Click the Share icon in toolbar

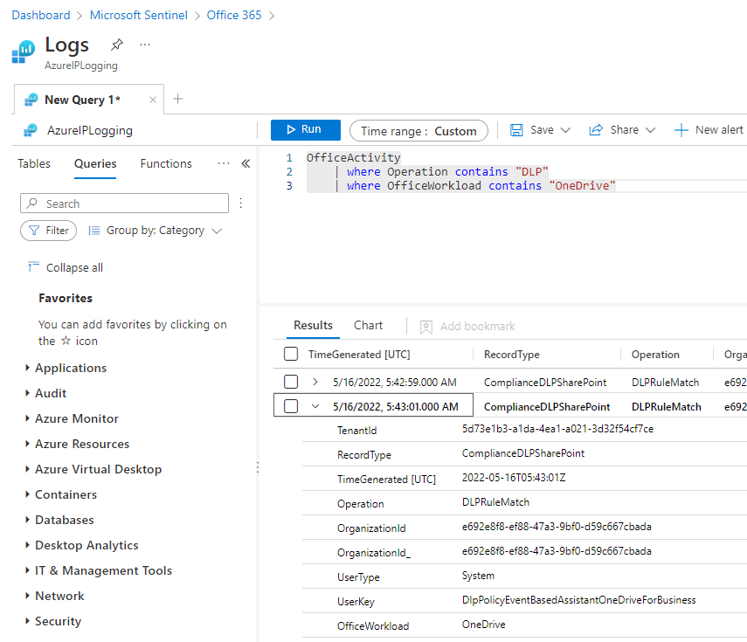[x=596, y=130]
